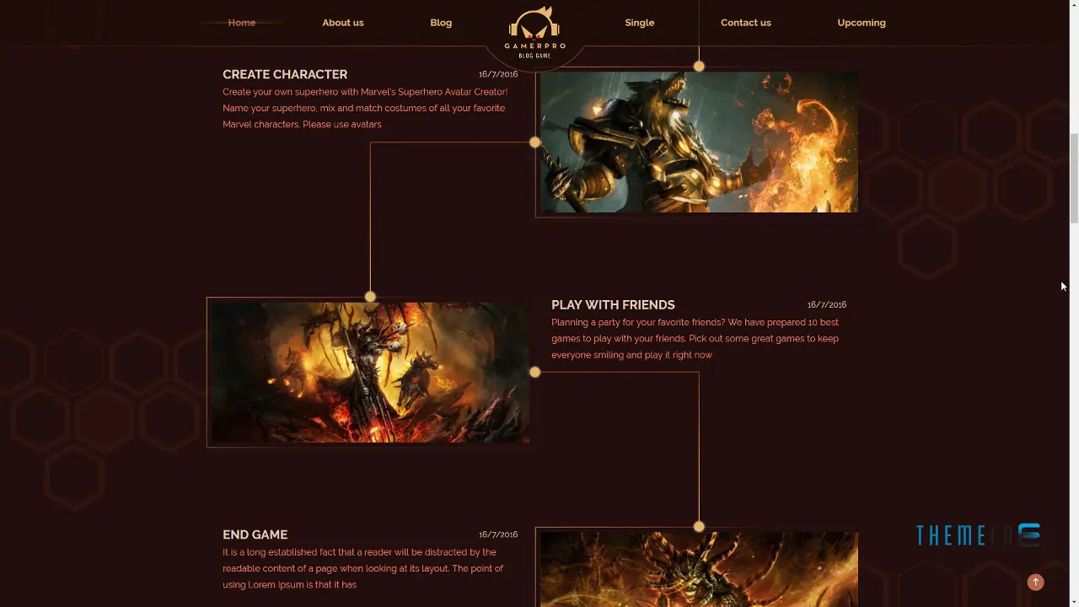Click timeline dot above the End Game image
The image size is (1079, 607).
click(x=699, y=526)
